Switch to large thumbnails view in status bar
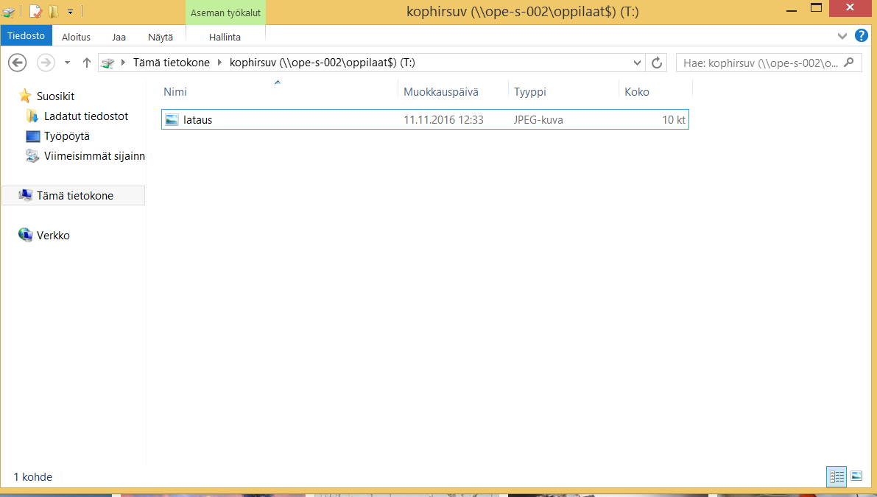 tap(856, 476)
